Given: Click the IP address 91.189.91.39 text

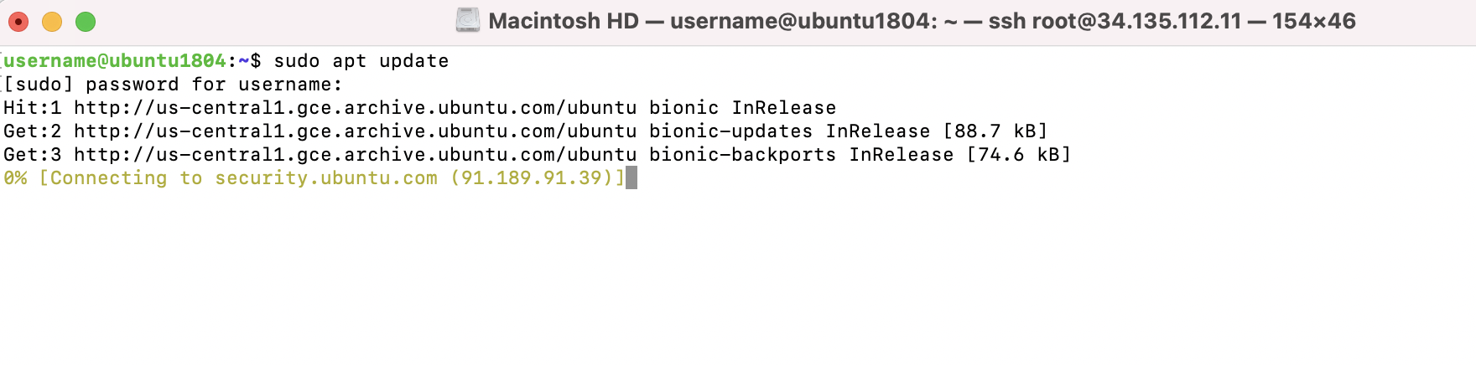Looking at the screenshot, I should coord(532,178).
